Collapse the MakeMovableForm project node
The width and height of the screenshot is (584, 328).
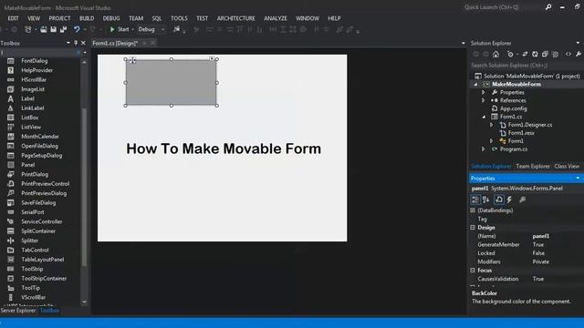(x=475, y=85)
